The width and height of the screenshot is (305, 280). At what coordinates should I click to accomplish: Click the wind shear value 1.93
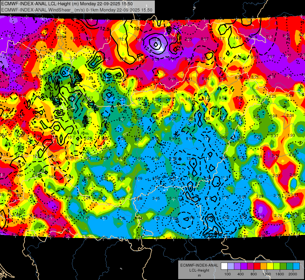[x=291, y=135]
